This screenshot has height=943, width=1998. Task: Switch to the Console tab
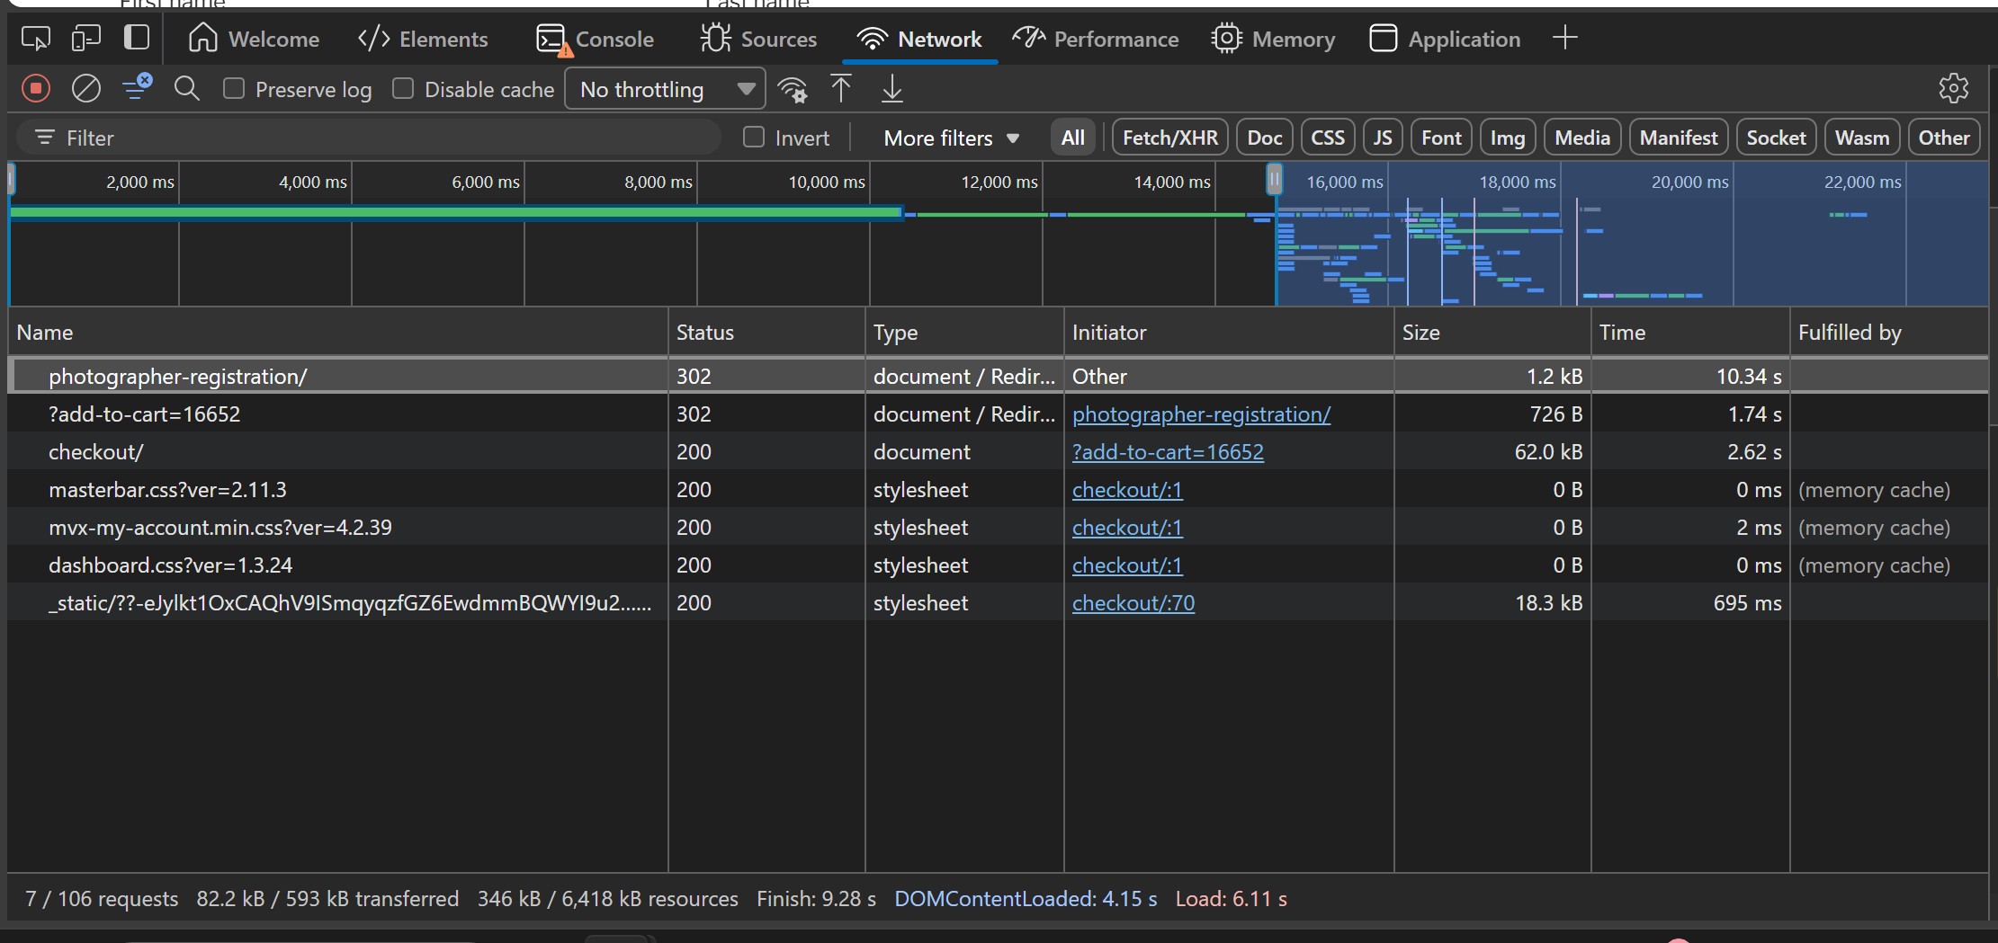tap(596, 39)
